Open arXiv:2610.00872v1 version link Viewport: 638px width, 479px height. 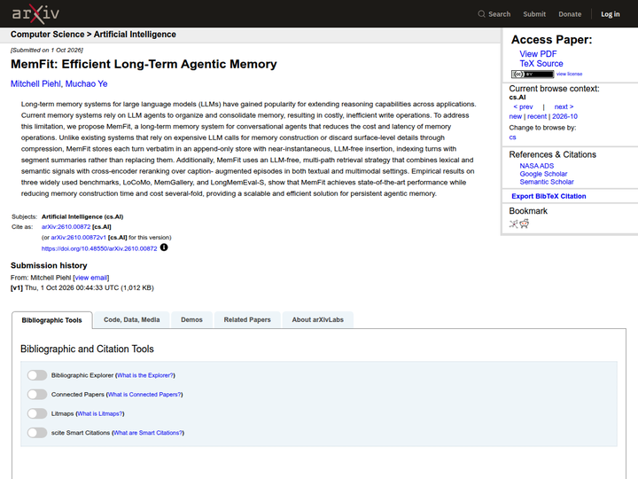coord(79,238)
